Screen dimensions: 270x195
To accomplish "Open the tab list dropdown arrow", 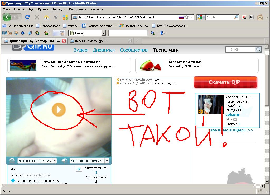I will [267, 41].
